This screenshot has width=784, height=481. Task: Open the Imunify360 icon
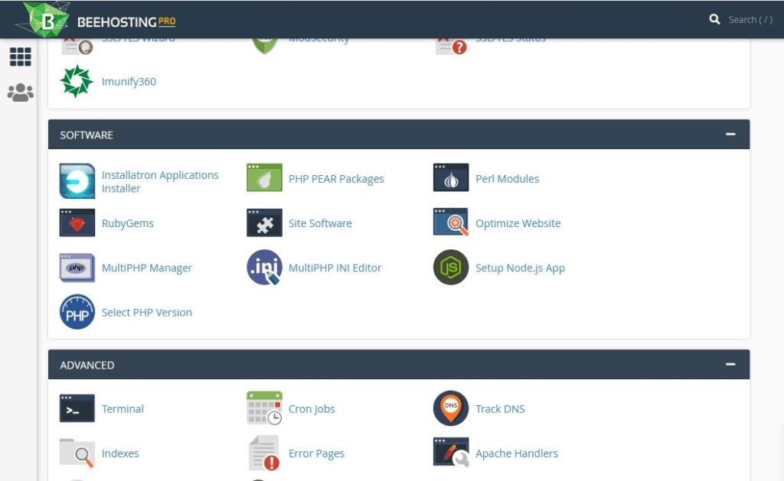pos(77,81)
